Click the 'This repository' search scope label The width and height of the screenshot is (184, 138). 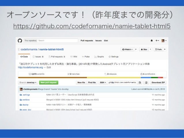[x=31, y=41]
